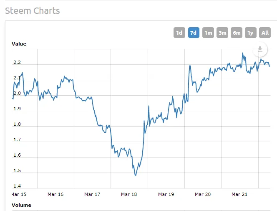Show All-time chart data
This screenshot has width=277, height=211.
(265, 33)
